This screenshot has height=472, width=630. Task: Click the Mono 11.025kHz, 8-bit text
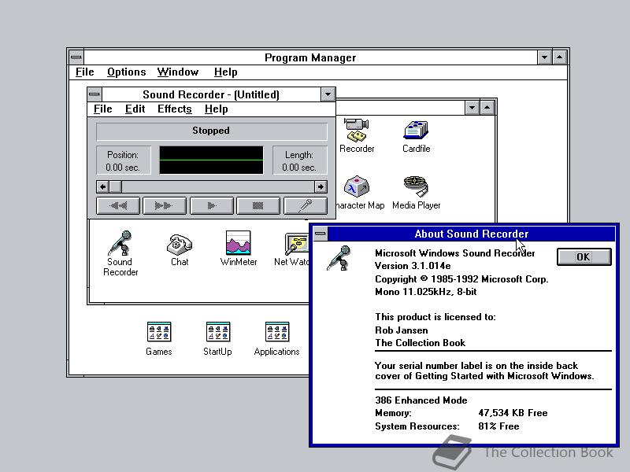pyautogui.click(x=426, y=292)
